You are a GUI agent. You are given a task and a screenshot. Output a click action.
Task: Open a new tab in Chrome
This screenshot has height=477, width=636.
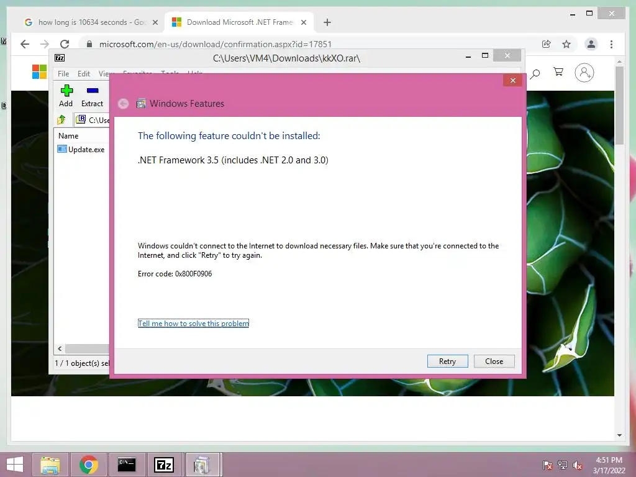(327, 23)
